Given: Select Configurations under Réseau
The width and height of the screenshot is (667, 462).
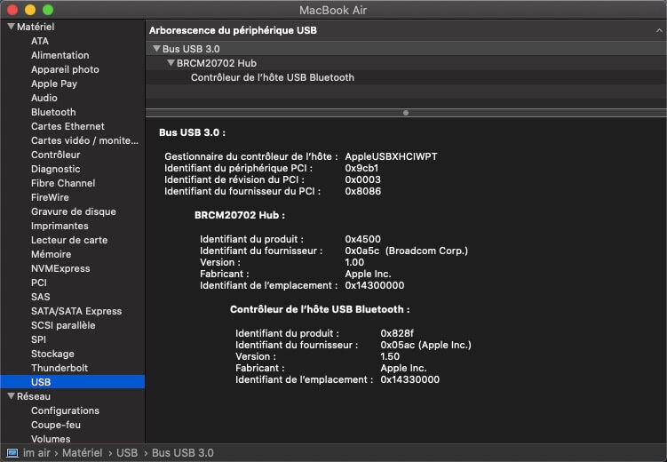Looking at the screenshot, I should pos(65,410).
